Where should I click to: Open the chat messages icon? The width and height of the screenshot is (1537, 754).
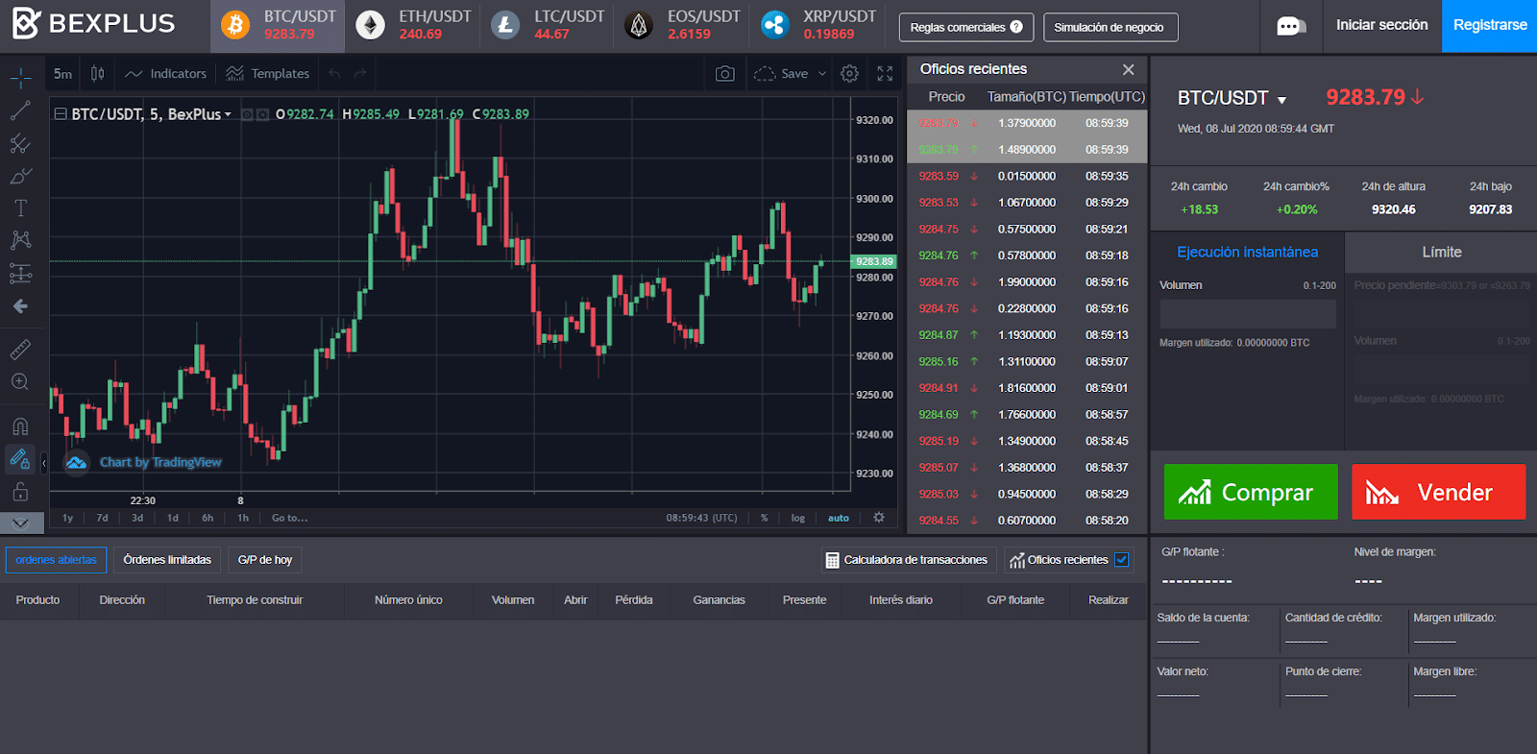[1291, 26]
